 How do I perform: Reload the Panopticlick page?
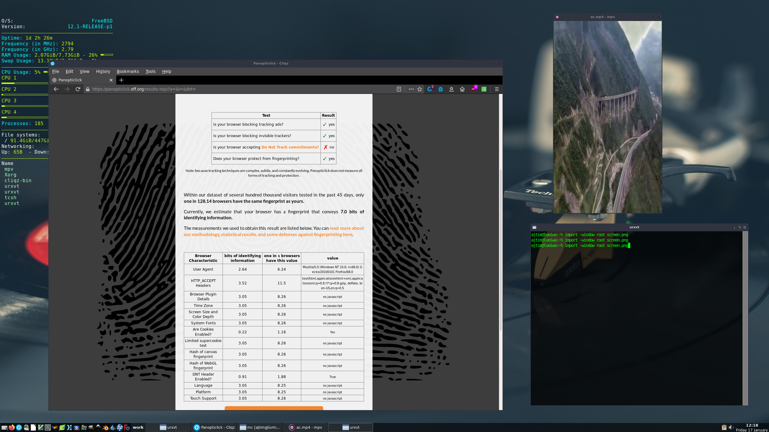click(x=78, y=89)
